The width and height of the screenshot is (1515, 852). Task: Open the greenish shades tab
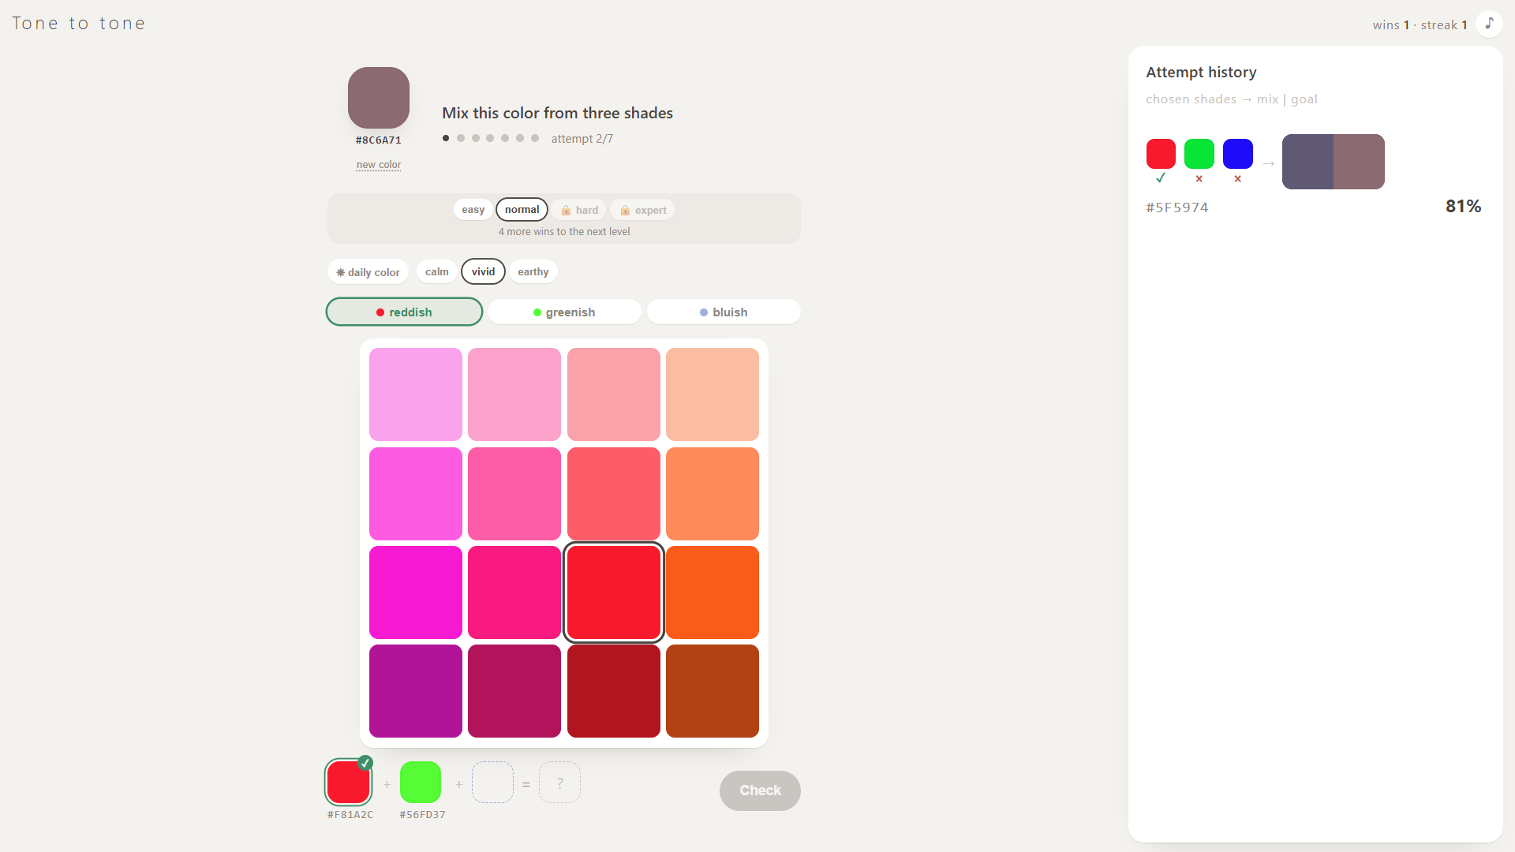click(564, 312)
